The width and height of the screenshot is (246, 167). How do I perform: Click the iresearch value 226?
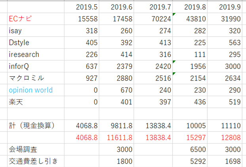82,55
